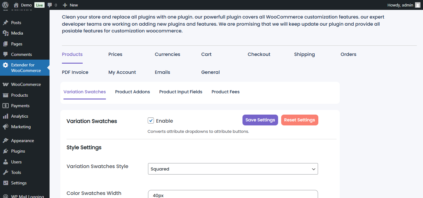Click the admin user avatar
The image size is (423, 198).
pos(417,5)
